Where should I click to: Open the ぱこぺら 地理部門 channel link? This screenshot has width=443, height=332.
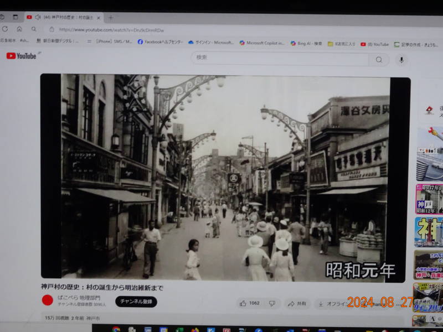[79, 298]
